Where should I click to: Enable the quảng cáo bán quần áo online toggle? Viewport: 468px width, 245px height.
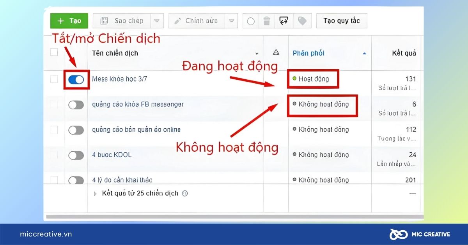pos(76,130)
